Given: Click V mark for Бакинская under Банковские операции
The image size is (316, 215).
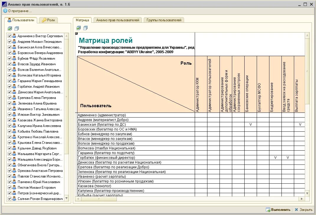Looking at the screenshot, I should point(250,124).
